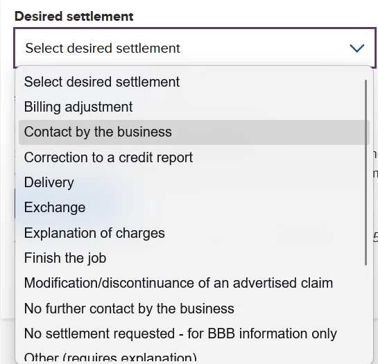Click the dropdown chevron arrow icon
Screen dimensions: 378x364
[356, 48]
